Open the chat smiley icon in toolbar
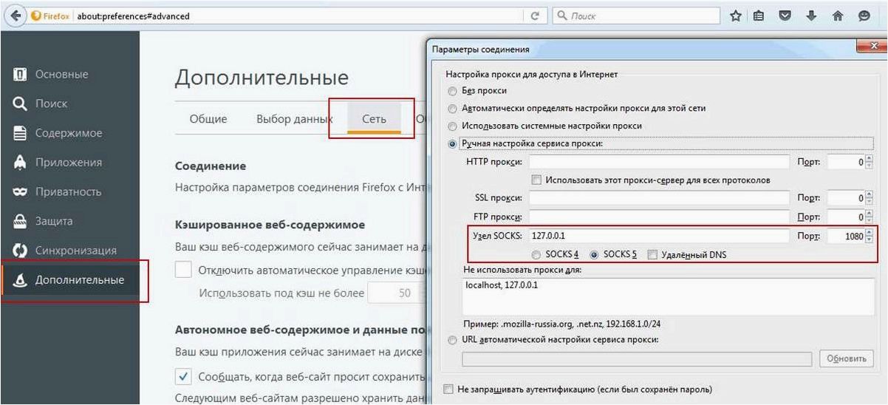Viewport: 888px width, 405px height. [x=864, y=16]
